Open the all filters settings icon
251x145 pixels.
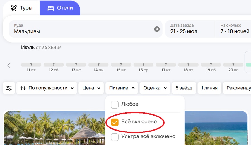coord(9,88)
